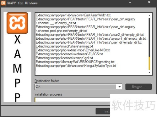Screen dimensions: 157x117
Task: Click the log scrollbar up arrow
Action: coord(149,16)
